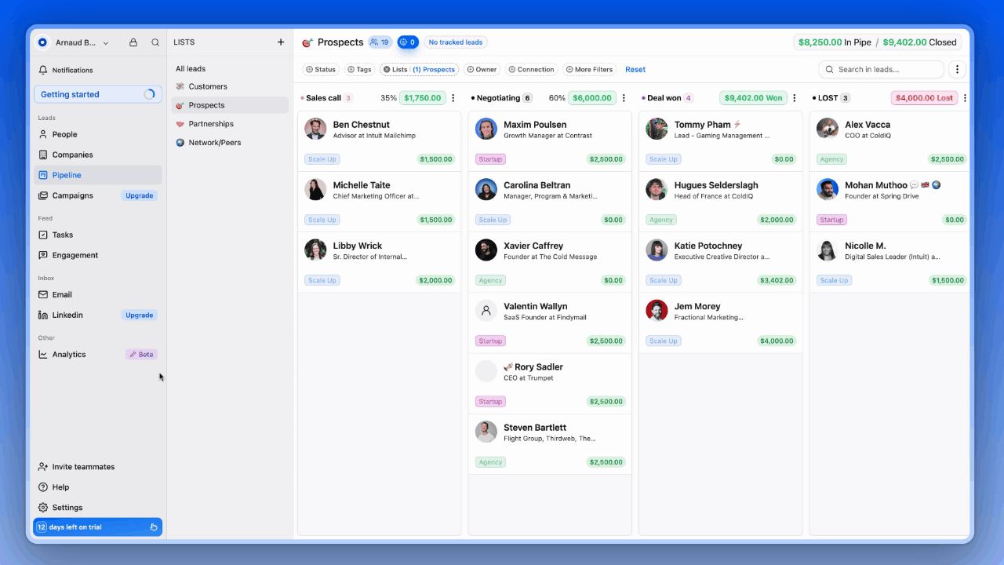Click Upgrade badge next to Linkedin

140,315
